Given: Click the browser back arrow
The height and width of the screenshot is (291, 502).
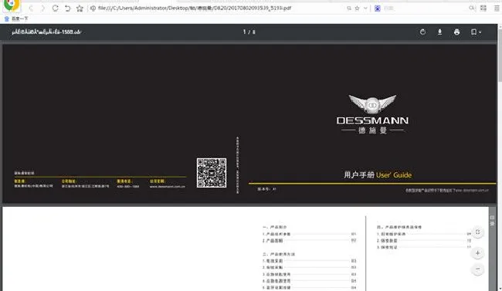Looking at the screenshot, I should point(31,8).
